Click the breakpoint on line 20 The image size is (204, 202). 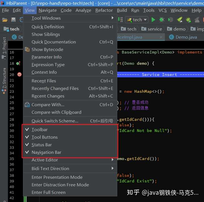coord(19,75)
